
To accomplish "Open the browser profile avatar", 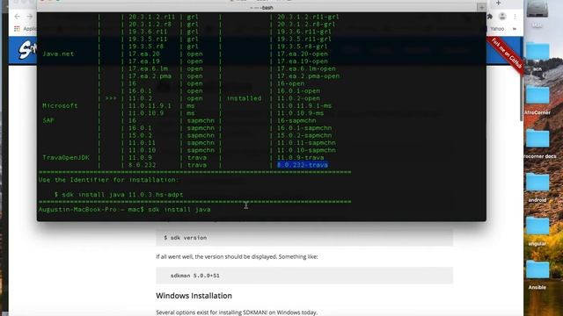I will pyautogui.click(x=502, y=17).
